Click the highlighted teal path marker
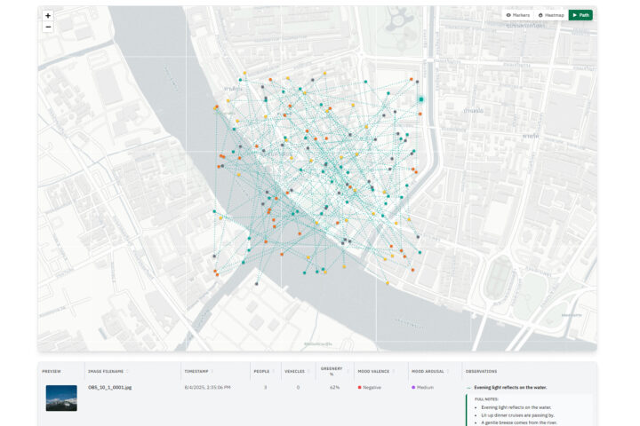Viewport: 640px width, 426px height. pos(421,100)
